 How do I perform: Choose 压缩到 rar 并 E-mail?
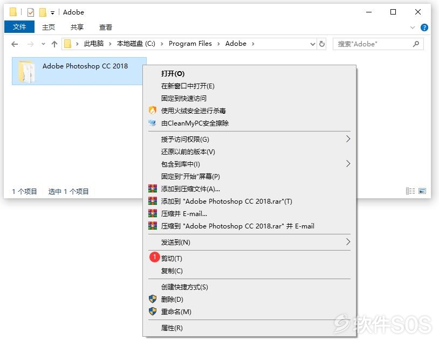click(x=249, y=226)
